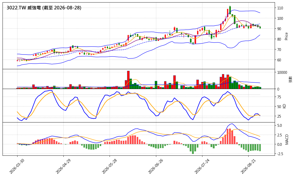Select the 2026-07-24 date label
Screen dimensions: 295x177
click(201, 166)
